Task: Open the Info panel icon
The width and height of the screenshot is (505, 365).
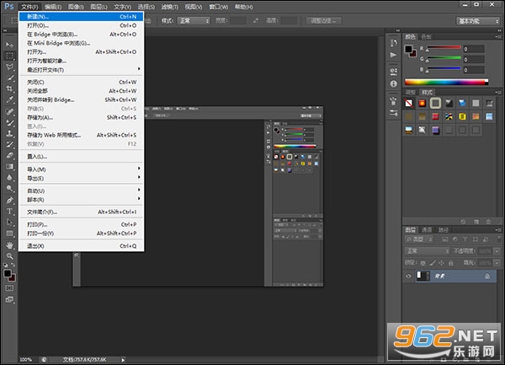Action: [x=394, y=83]
